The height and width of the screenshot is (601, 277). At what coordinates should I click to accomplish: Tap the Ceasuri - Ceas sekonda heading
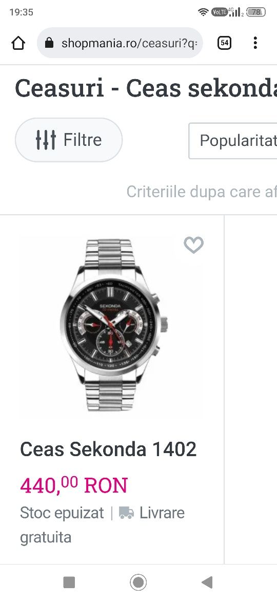click(146, 88)
